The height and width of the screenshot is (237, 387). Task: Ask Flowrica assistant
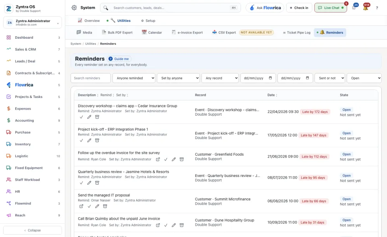pos(265,8)
